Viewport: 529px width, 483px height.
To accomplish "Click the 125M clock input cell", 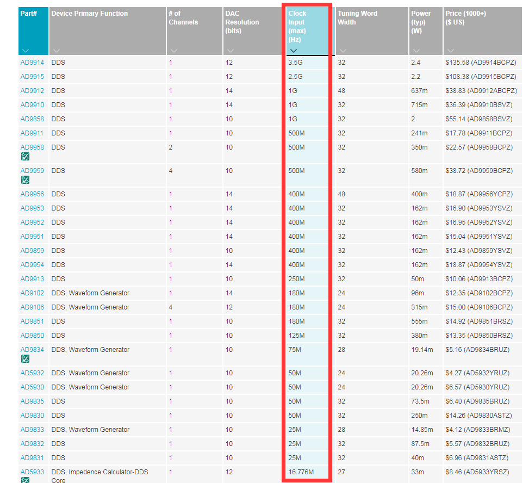I will click(296, 336).
